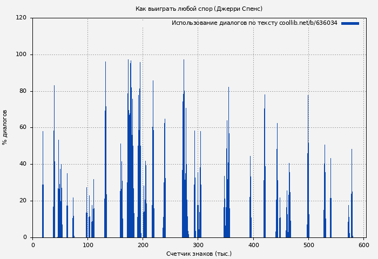This screenshot has width=378, height=259.
Task: Click the 20 tick label on y-axis
Action: pyautogui.click(x=23, y=201)
